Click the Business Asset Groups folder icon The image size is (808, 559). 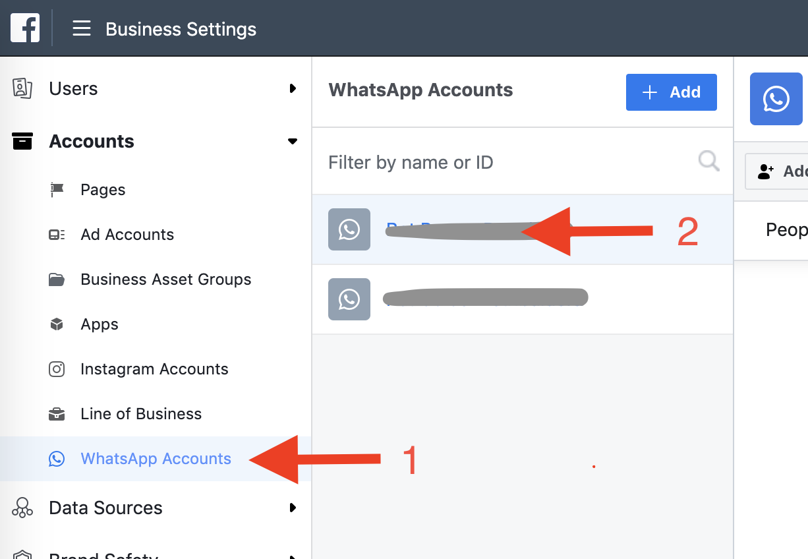(57, 279)
